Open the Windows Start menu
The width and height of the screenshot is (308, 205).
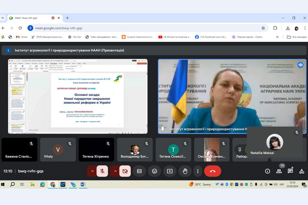(x=3, y=184)
